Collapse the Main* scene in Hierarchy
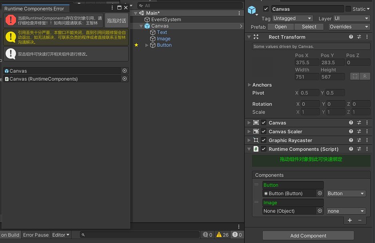375x243 pixels. coord(136,13)
